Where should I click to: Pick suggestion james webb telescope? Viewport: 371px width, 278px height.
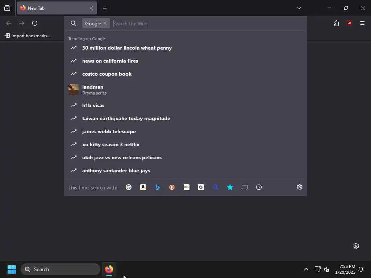[x=185, y=131]
